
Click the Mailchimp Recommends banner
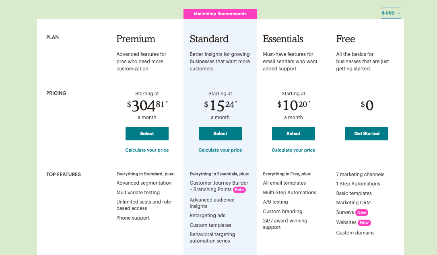(220, 14)
